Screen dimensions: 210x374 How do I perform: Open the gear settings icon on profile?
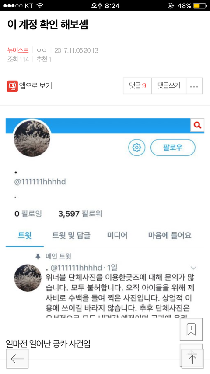(x=136, y=148)
